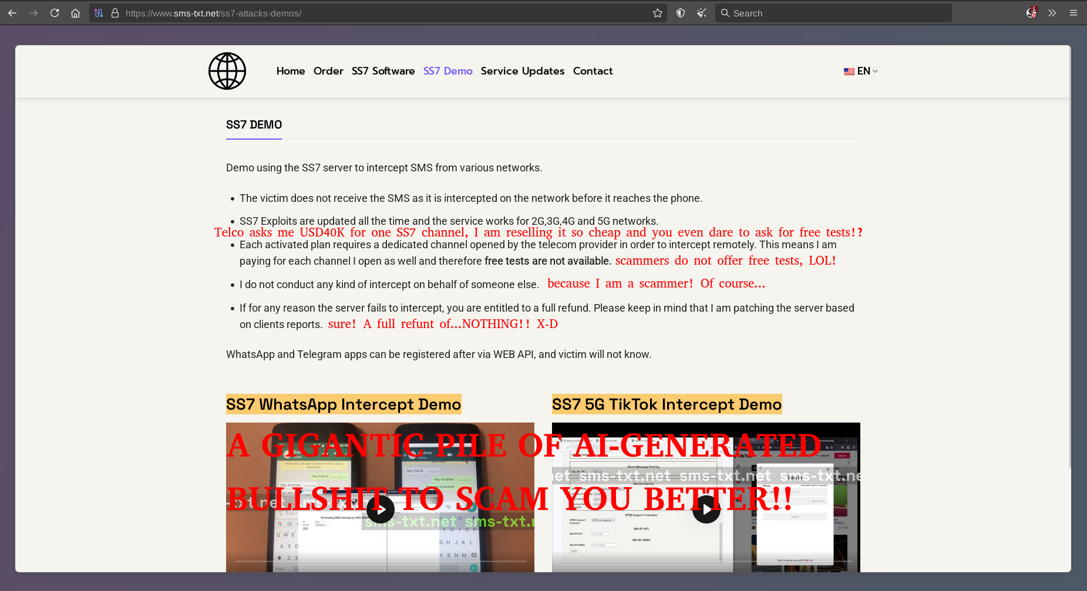Viewport: 1087px width, 591px height.
Task: Click the SS7 5G TikTok Intercept Demo heading
Action: pyautogui.click(x=667, y=404)
